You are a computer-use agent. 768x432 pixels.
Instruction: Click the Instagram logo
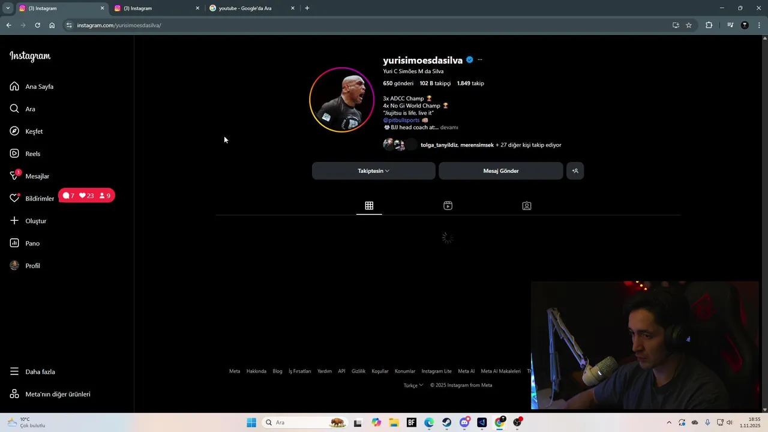pyautogui.click(x=30, y=56)
